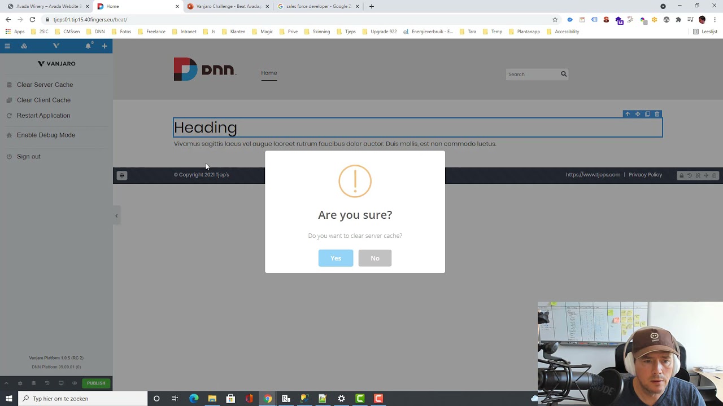The height and width of the screenshot is (406, 723).
Task: Click the move icon on Heading toolbar
Action: coord(637,114)
